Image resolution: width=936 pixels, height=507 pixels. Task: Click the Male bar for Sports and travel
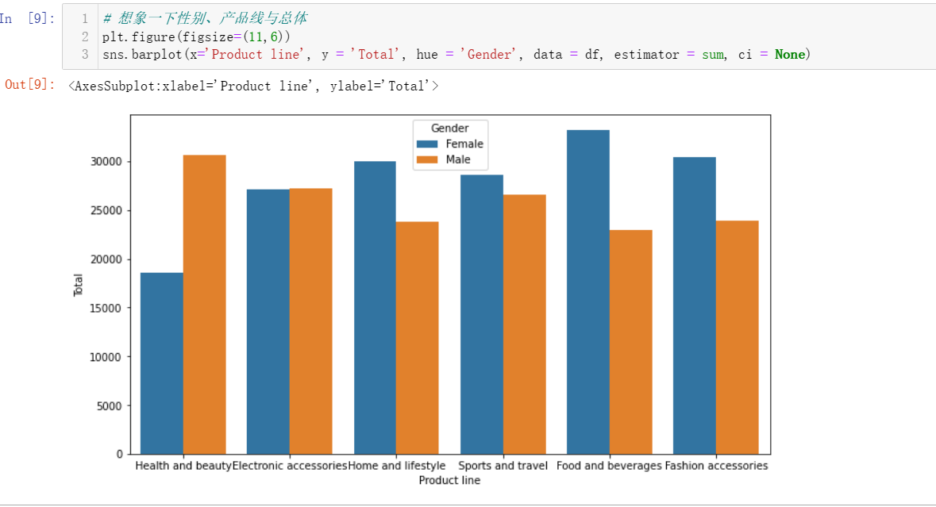point(524,325)
